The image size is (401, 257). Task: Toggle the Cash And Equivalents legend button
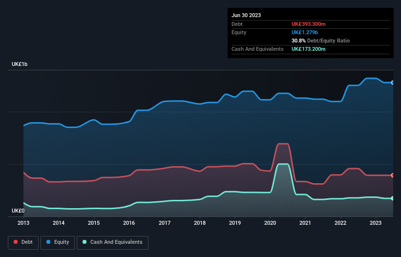[112, 242]
